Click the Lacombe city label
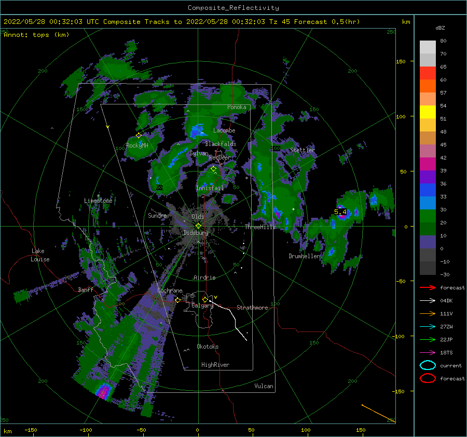Viewport: 467px width, 437px height. click(x=224, y=130)
